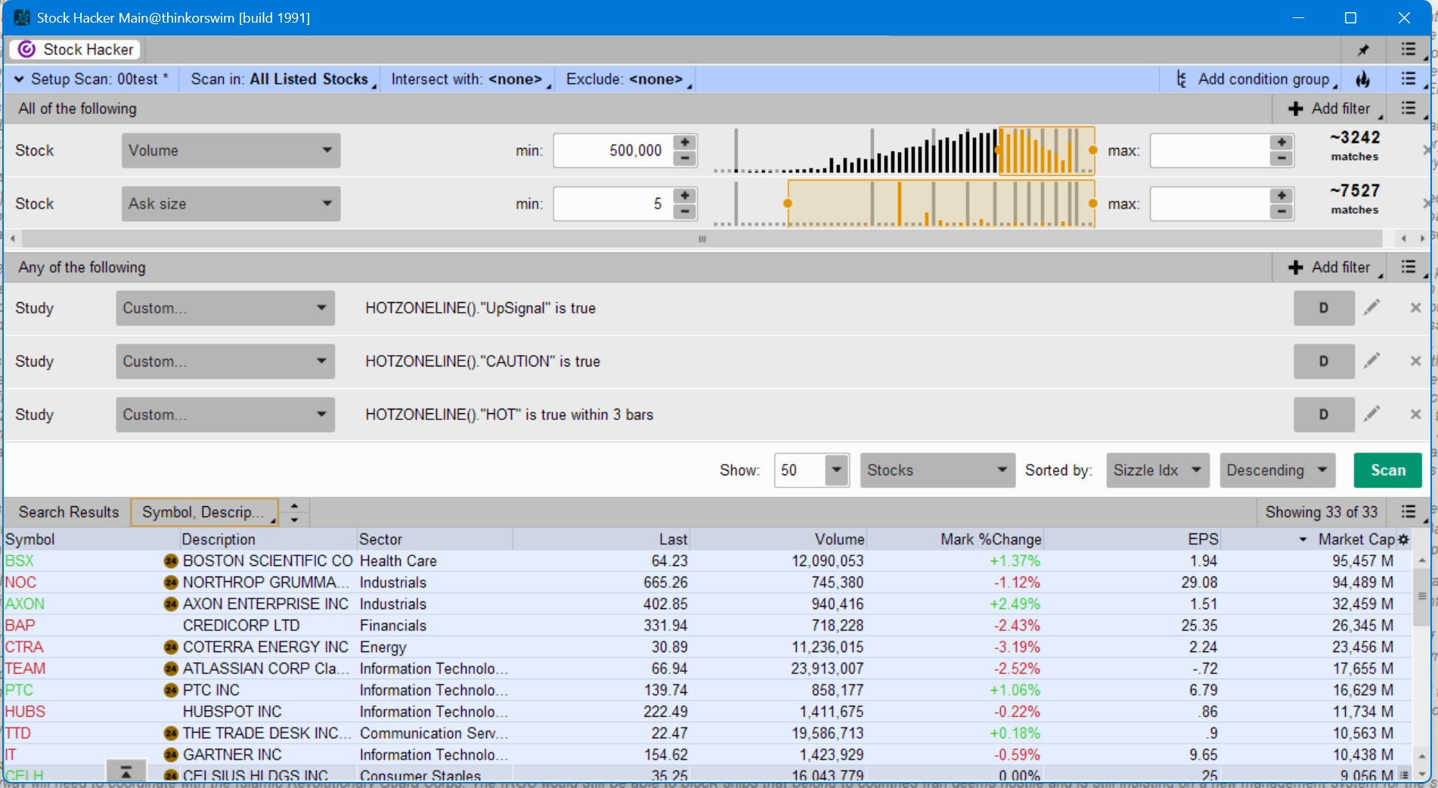1438x788 pixels.
Task: Click the right handle of the Volume range slider
Action: click(x=1092, y=150)
